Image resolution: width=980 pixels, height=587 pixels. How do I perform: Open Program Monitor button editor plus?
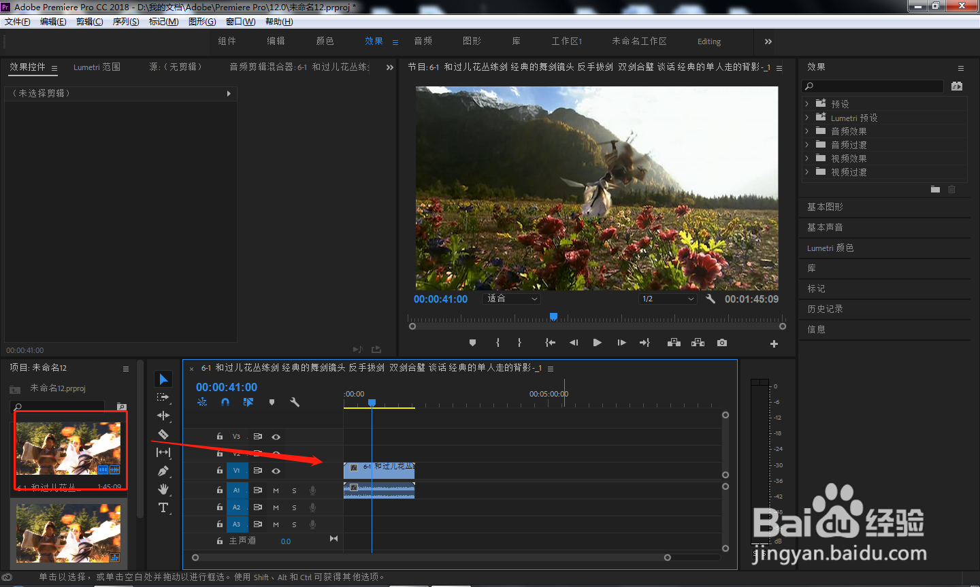coord(774,343)
